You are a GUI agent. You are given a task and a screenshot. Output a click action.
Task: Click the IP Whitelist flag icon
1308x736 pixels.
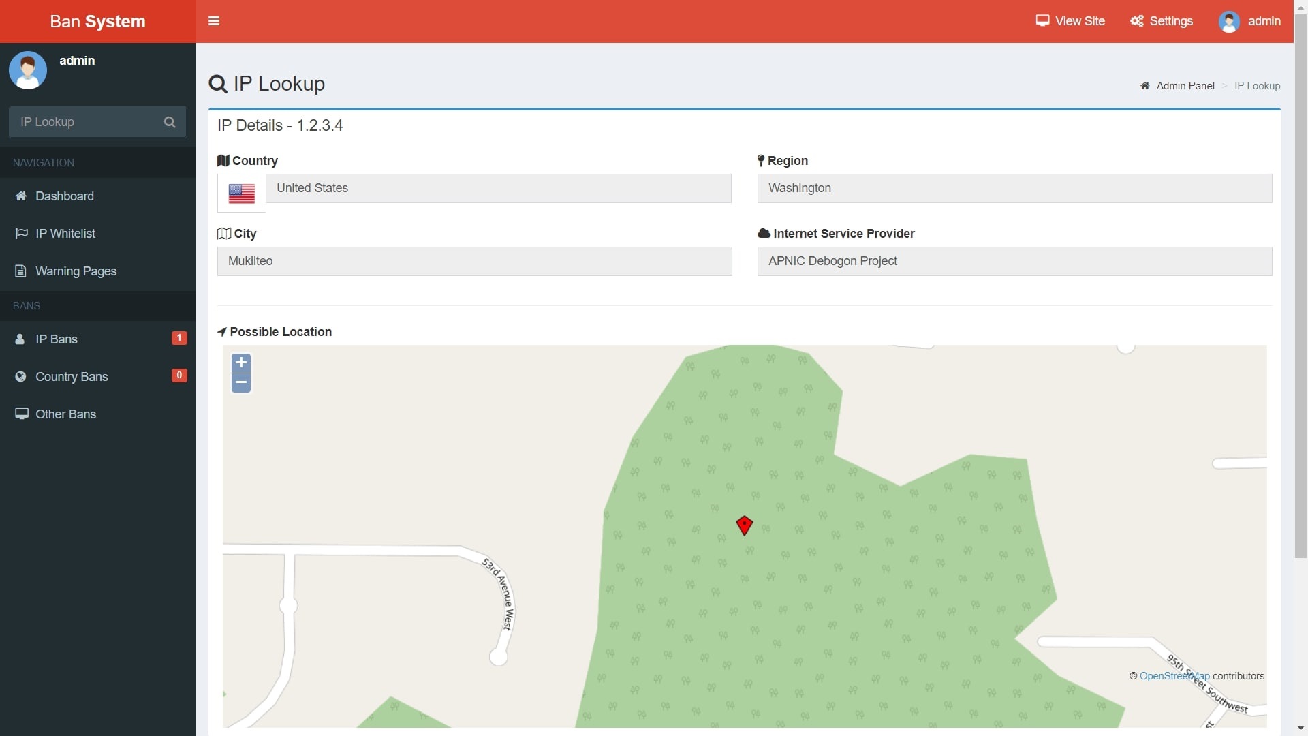pyautogui.click(x=20, y=233)
